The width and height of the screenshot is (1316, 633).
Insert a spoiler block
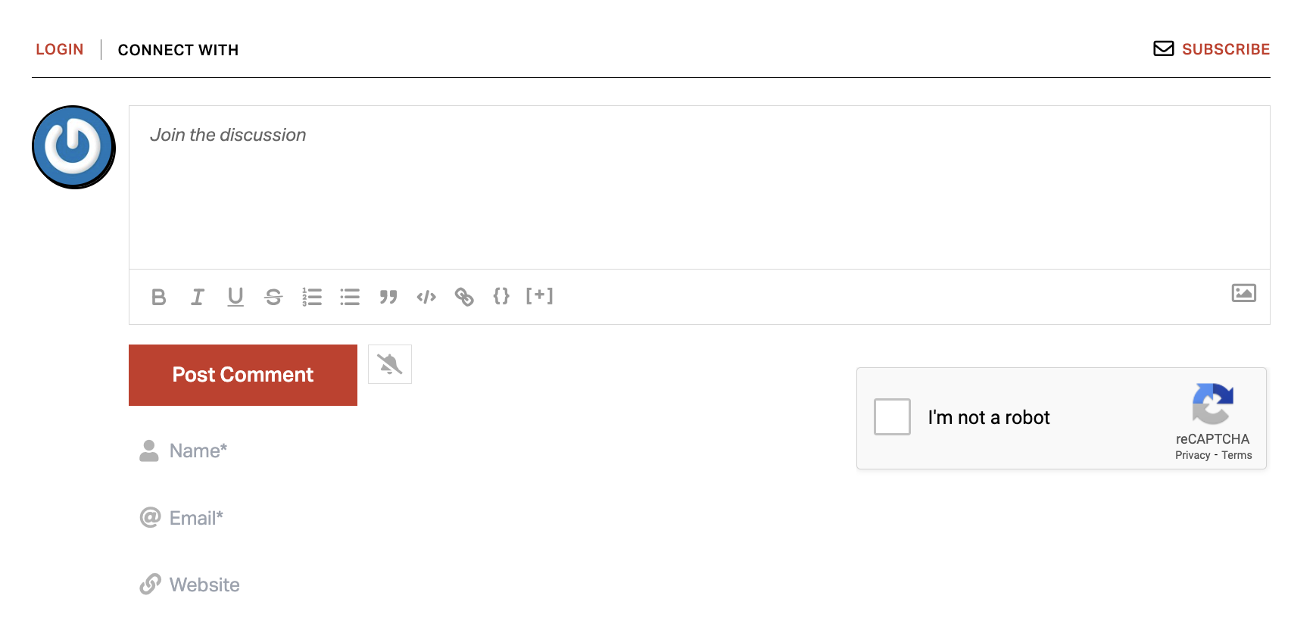pos(539,296)
